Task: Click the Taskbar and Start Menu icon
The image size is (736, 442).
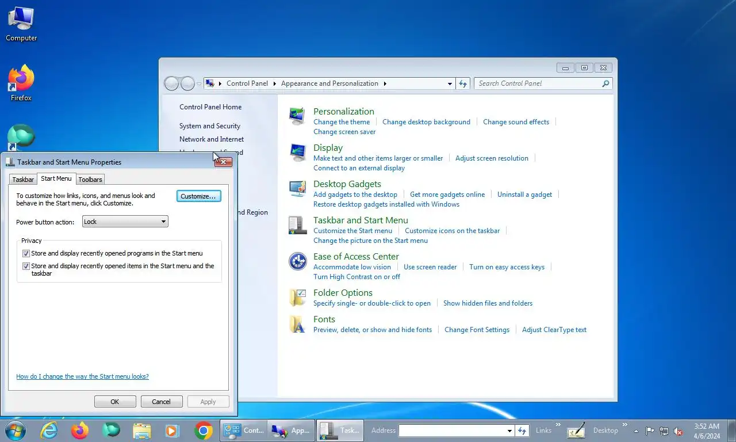Action: (297, 225)
